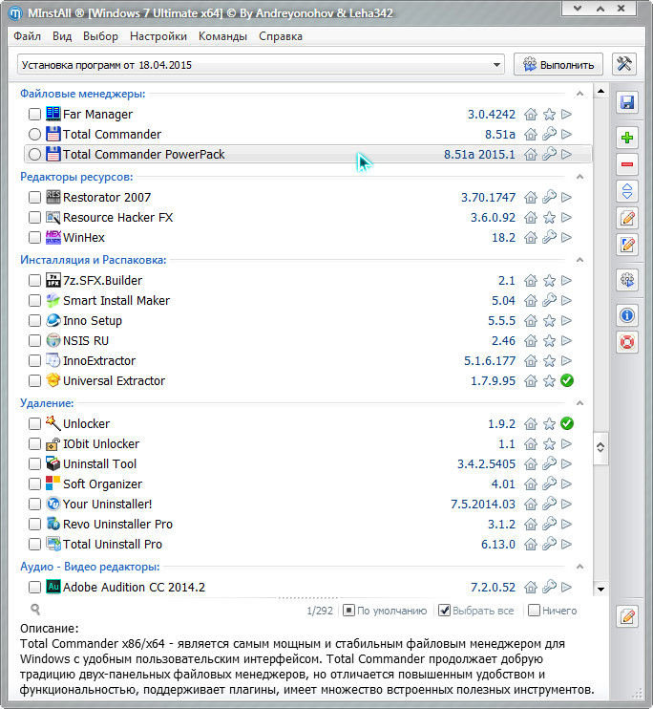Collapse the 'Инсталляция и Распаковка' group
Image resolution: width=653 pixels, height=709 pixels.
[579, 260]
